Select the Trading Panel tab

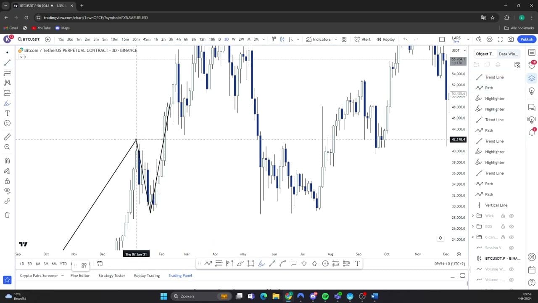[180, 276]
